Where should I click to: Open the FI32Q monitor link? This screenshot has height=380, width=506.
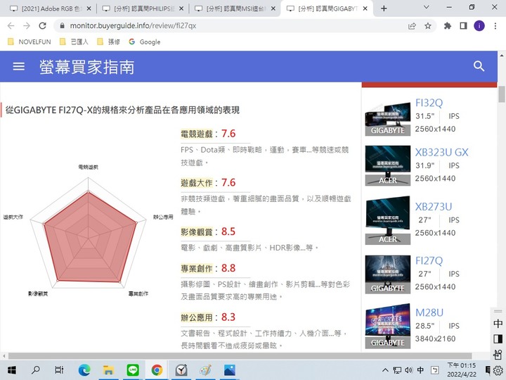point(429,103)
